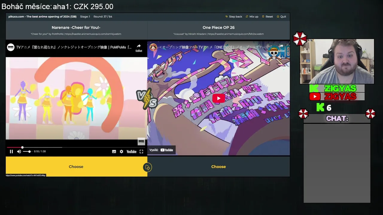Image resolution: width=383 pixels, height=215 pixels.
Task: Click the Hiroshi Kitadani song credit line
Action: [x=218, y=34]
